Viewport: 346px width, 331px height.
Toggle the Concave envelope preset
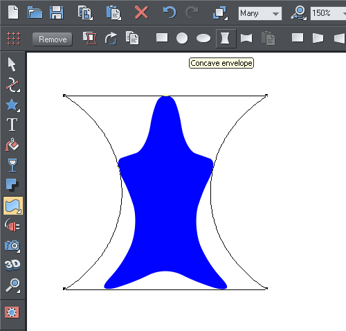(226, 38)
